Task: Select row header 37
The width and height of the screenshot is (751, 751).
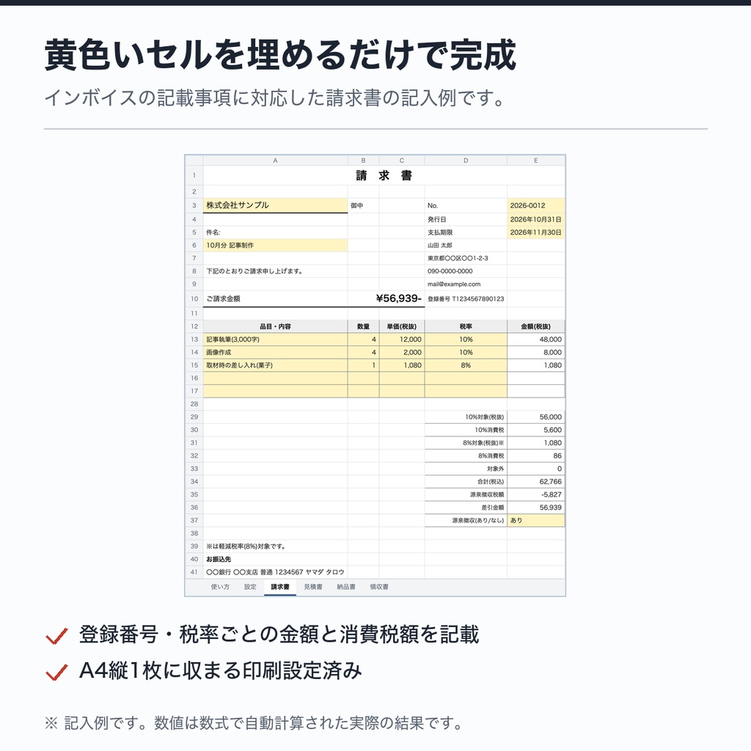Action: (194, 521)
